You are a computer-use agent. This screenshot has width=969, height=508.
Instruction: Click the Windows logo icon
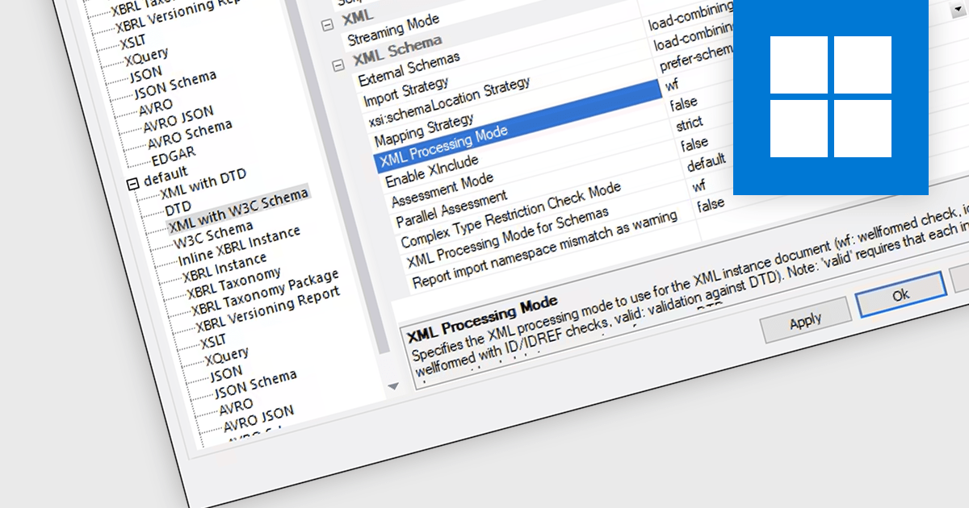point(830,97)
